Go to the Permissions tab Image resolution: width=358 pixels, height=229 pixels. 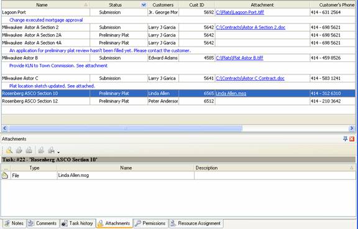[x=150, y=223]
